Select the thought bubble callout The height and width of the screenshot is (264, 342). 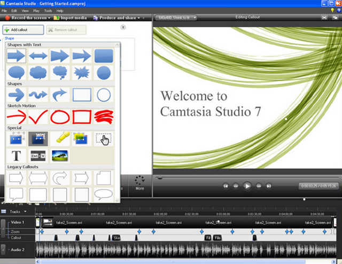[60, 73]
